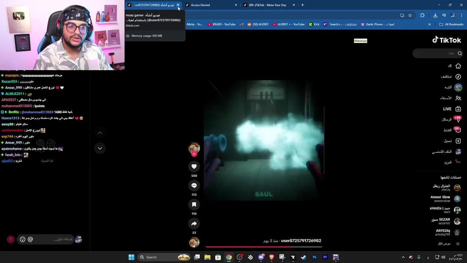Screen dimensions: 467x263
Task: Bookmark this page with star icon
Action: [x=410, y=15]
